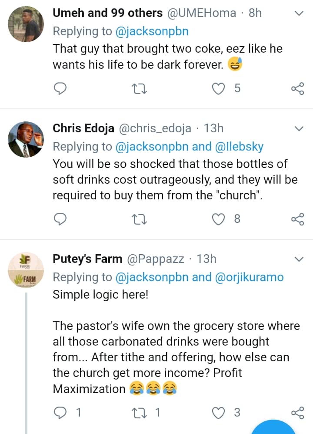Open options chevron on Chris Edoja's tweet

click(x=299, y=128)
